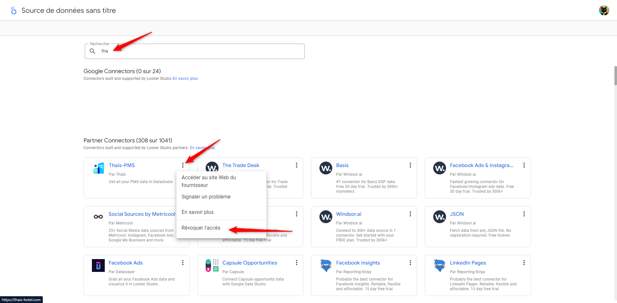The image size is (617, 303).
Task: Click the 'Par Capsule' author text
Action: pos(233,272)
